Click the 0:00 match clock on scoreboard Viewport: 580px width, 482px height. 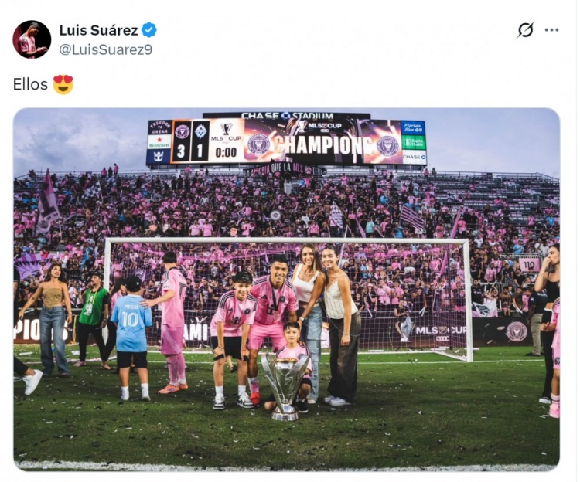pyautogui.click(x=226, y=152)
